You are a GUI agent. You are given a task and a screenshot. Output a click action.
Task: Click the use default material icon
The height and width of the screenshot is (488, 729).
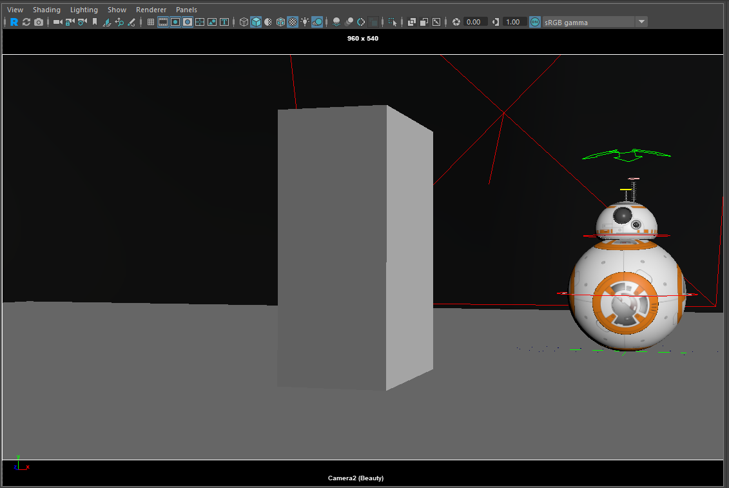coord(268,22)
